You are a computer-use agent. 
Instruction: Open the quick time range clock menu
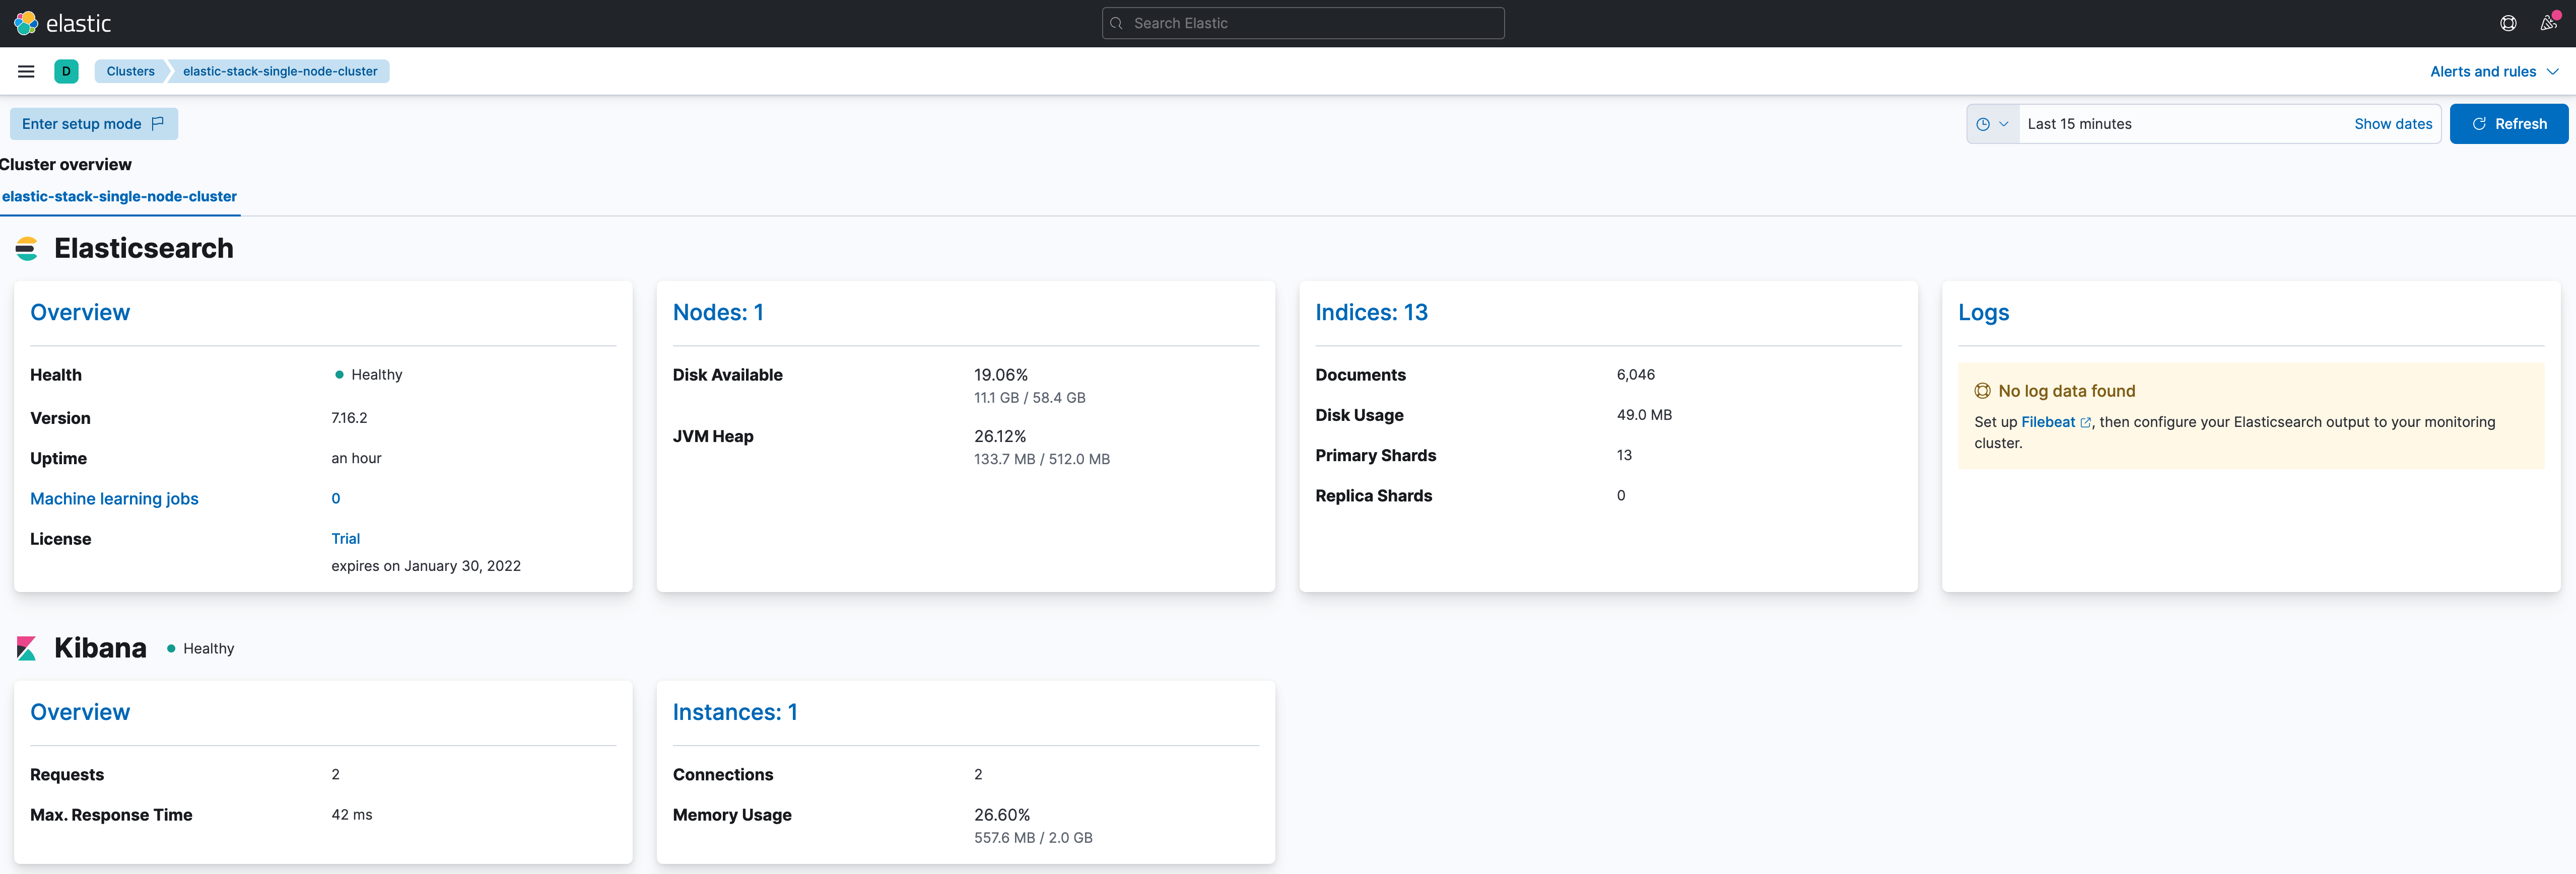pos(1992,124)
